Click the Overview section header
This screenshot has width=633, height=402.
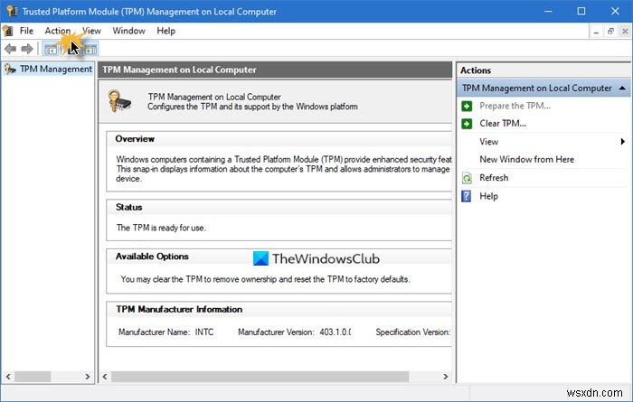tap(135, 139)
